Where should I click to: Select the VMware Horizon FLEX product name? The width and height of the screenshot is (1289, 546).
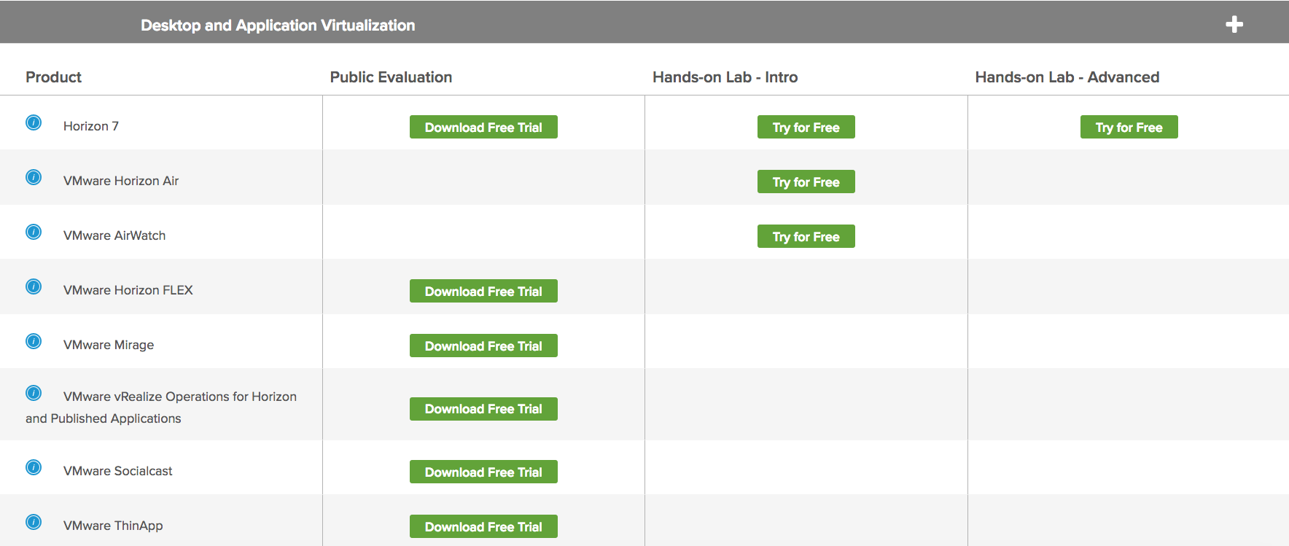coord(128,290)
